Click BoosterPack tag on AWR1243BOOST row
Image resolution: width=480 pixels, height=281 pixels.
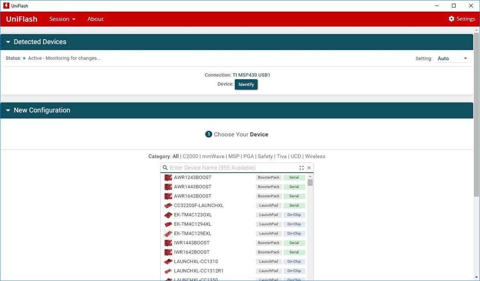[x=268, y=177]
